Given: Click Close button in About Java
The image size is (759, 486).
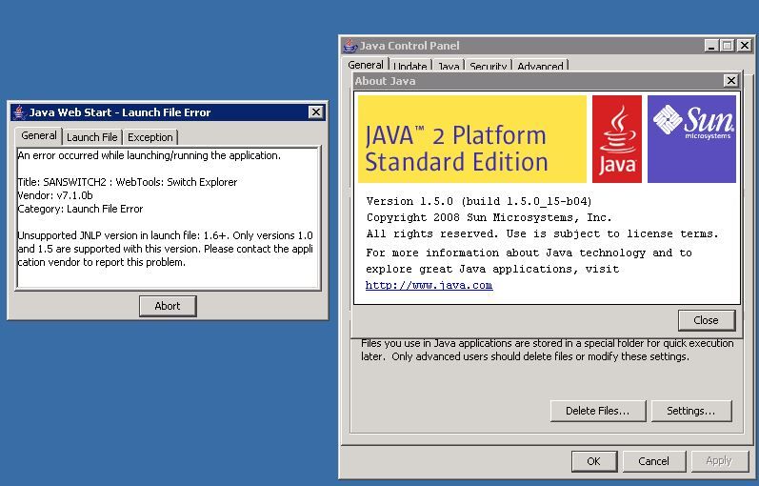Looking at the screenshot, I should (707, 320).
